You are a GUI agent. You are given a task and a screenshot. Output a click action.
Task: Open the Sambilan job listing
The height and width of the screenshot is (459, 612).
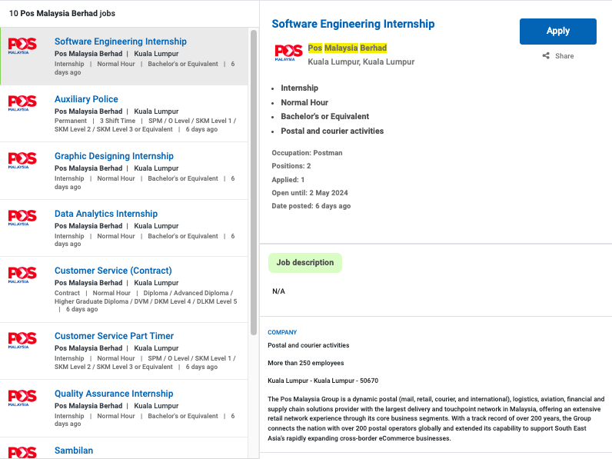[x=73, y=451]
